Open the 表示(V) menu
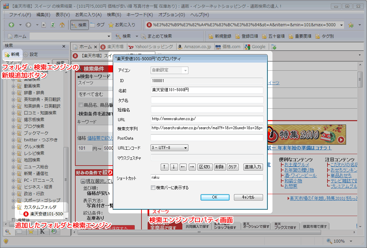This screenshot has width=367, height=248. 63,15
